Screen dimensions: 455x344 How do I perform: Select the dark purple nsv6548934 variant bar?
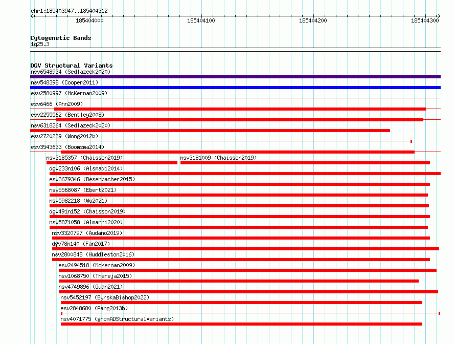click(x=235, y=77)
